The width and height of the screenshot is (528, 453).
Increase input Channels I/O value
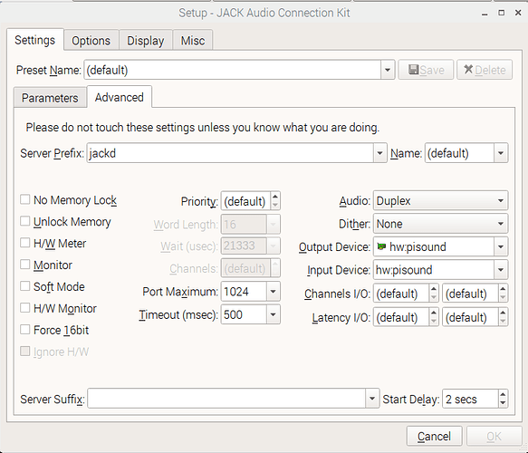click(x=434, y=289)
